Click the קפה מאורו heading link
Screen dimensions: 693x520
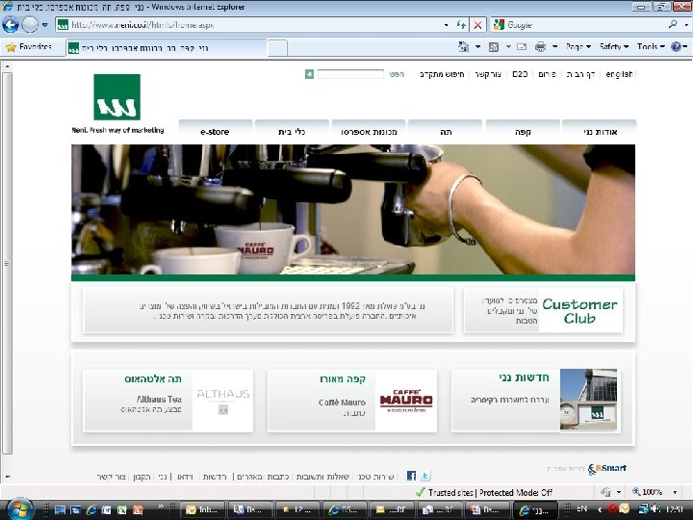point(343,379)
